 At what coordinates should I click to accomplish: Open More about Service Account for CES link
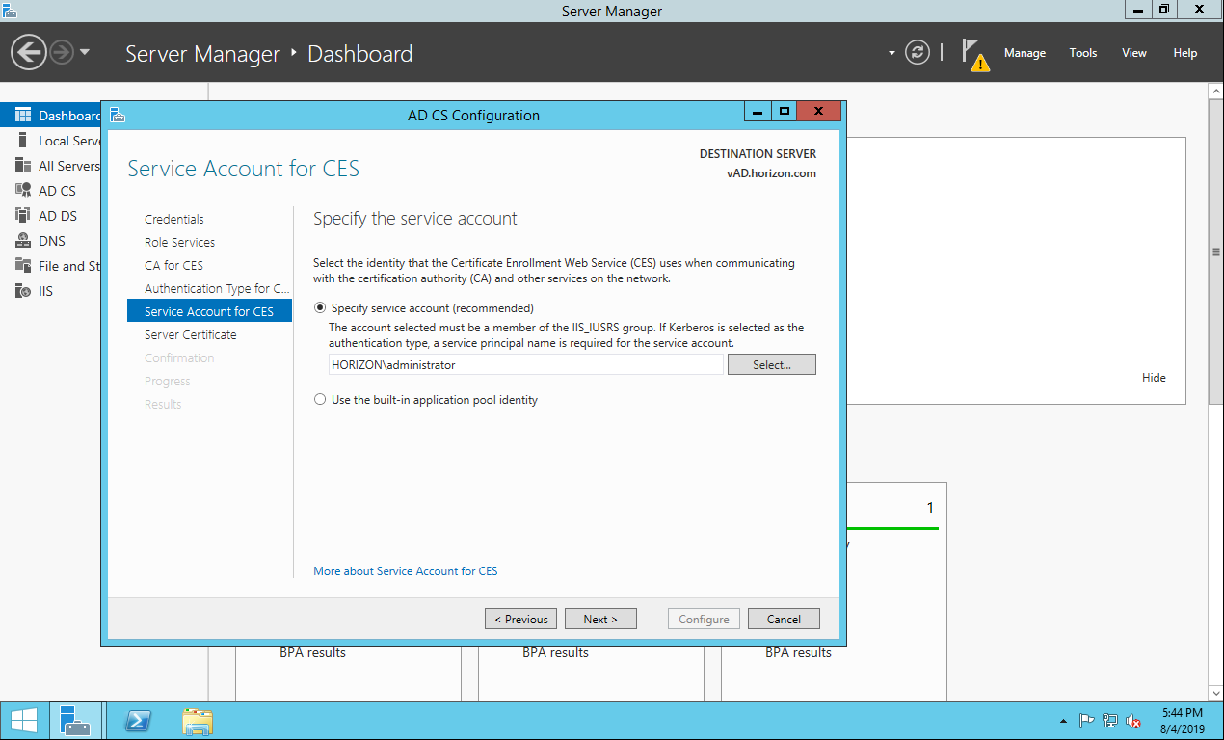[406, 571]
